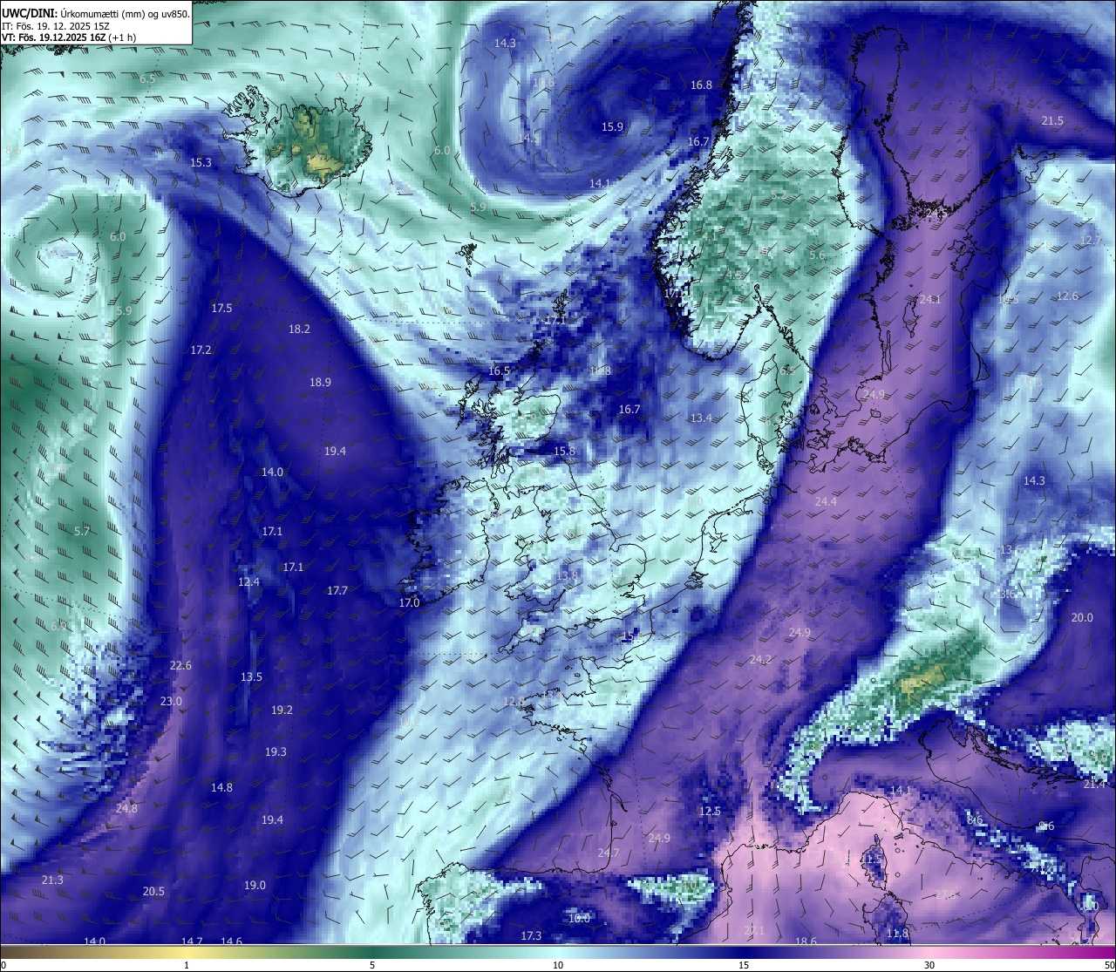Screen dimensions: 1116x972
Task: Click the 23.0 value in the Atlantic
Action: point(171,701)
